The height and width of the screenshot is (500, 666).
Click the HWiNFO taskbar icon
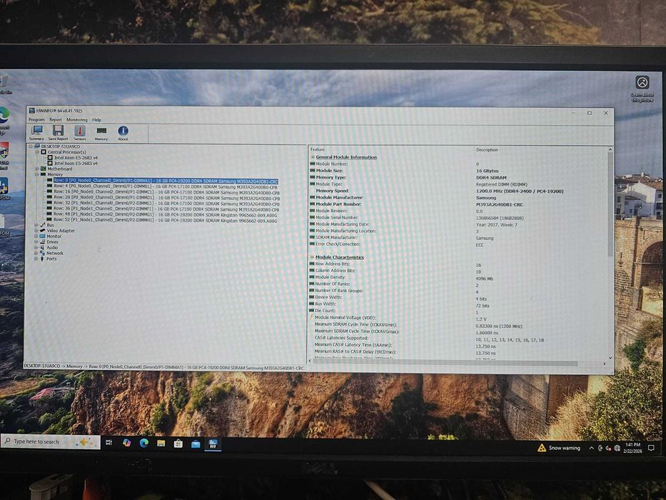pyautogui.click(x=213, y=444)
